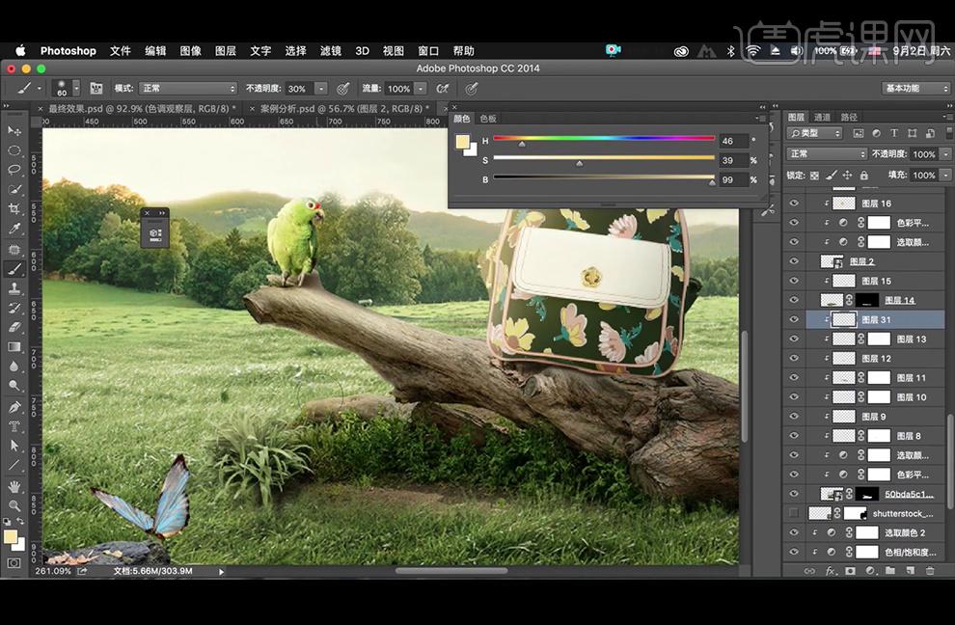Viewport: 955px width, 625px height.
Task: Toggle visibility of layer 图层 9
Action: click(794, 417)
